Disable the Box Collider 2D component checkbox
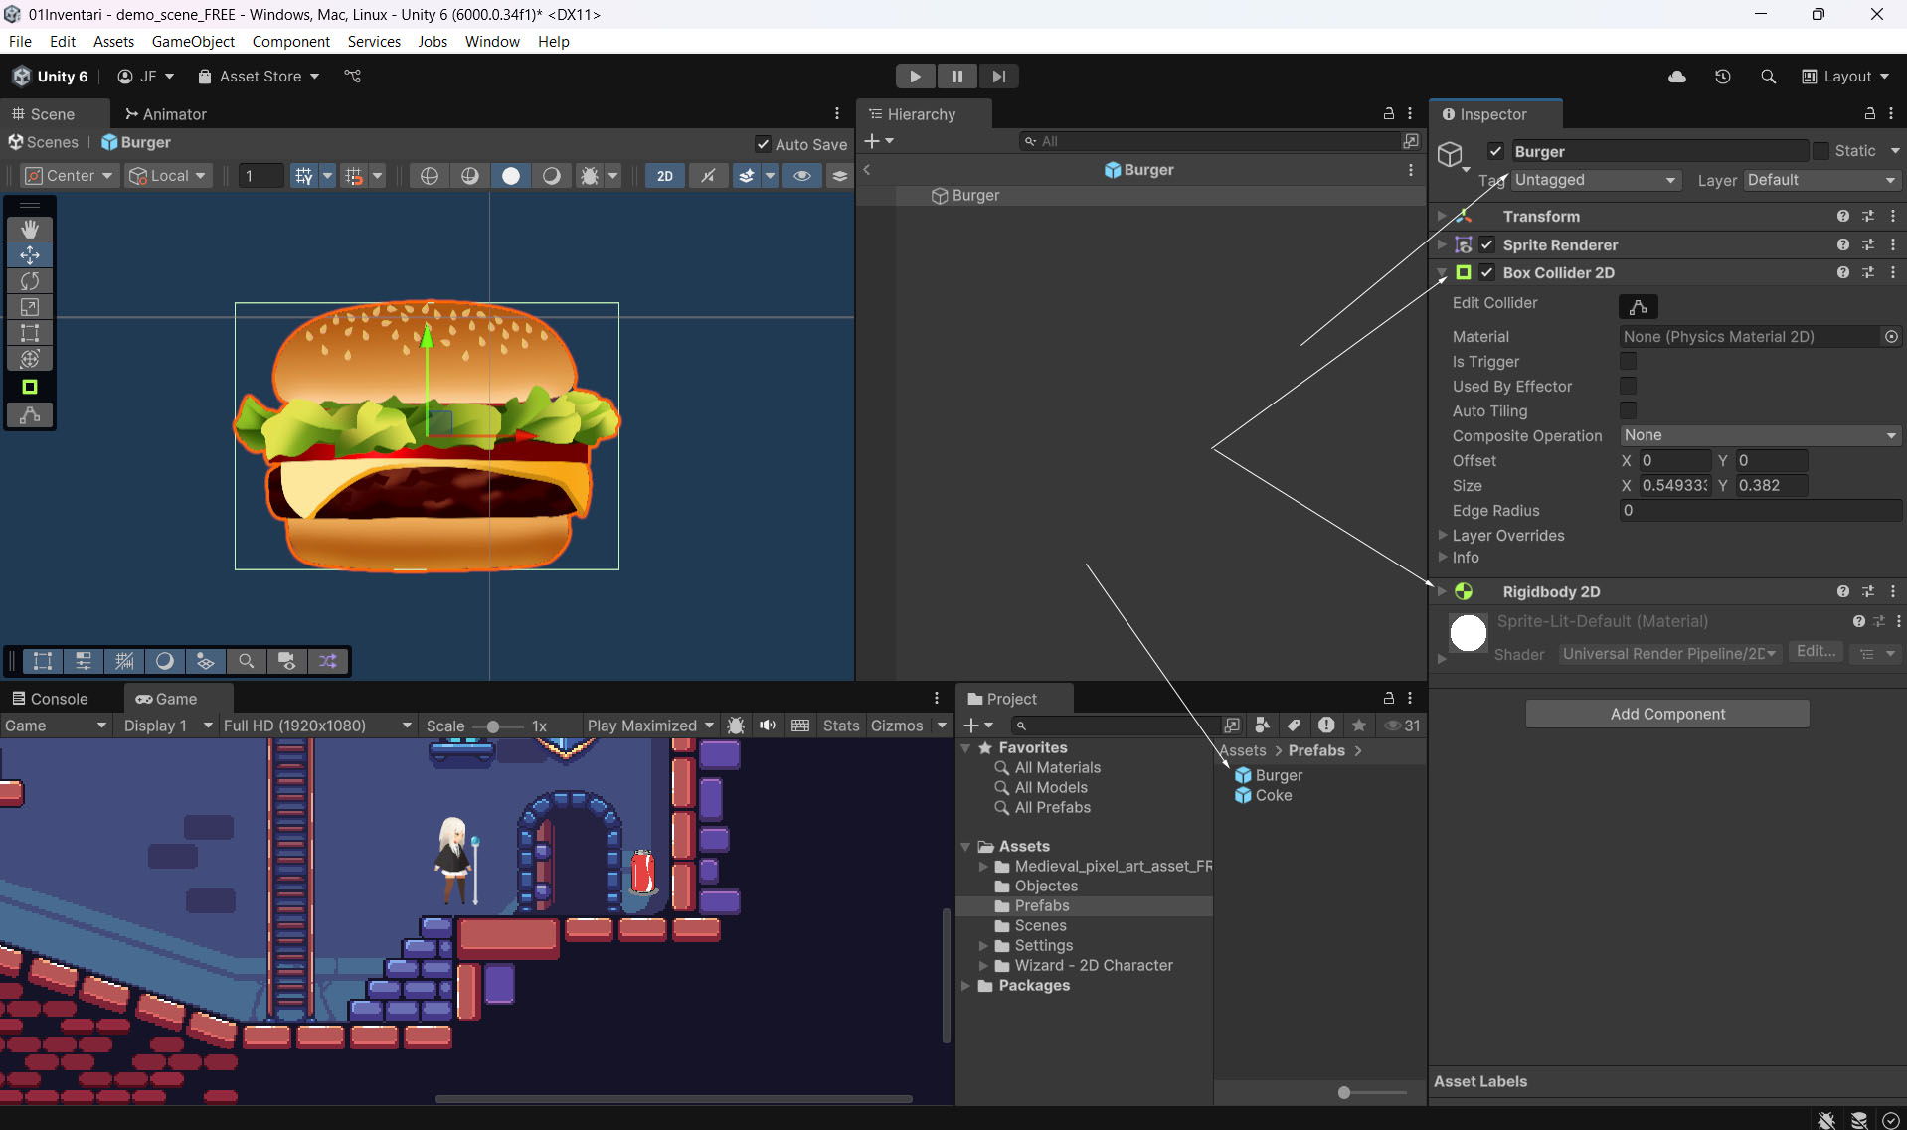The image size is (1907, 1130). [x=1487, y=272]
